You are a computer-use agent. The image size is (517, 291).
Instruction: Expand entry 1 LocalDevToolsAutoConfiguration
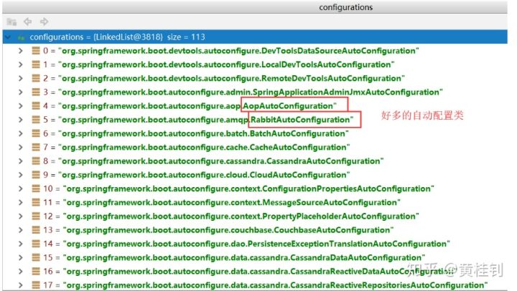coord(21,65)
